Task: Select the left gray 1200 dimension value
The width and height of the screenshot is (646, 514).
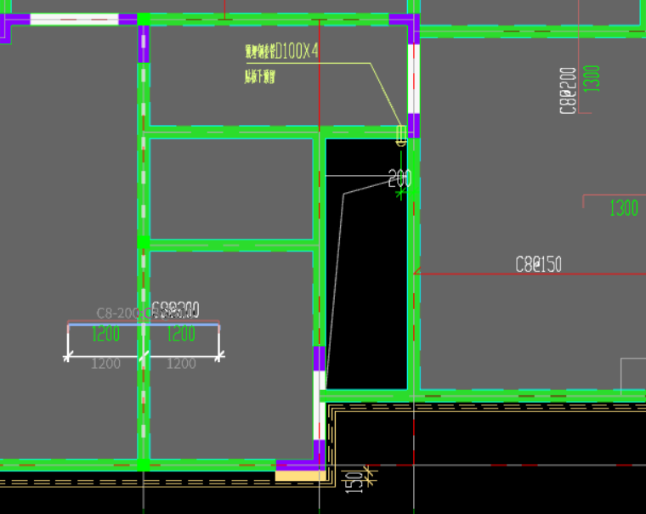Action: [x=105, y=364]
